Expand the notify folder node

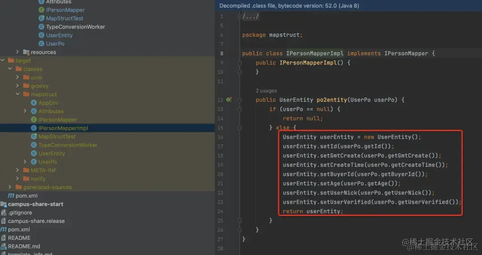click(x=17, y=178)
